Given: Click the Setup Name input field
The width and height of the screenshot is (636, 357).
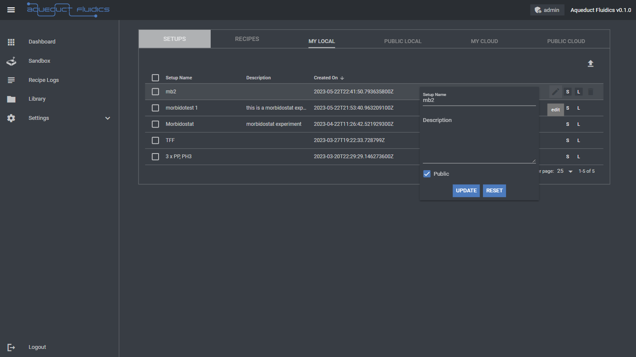Looking at the screenshot, I should (x=479, y=100).
